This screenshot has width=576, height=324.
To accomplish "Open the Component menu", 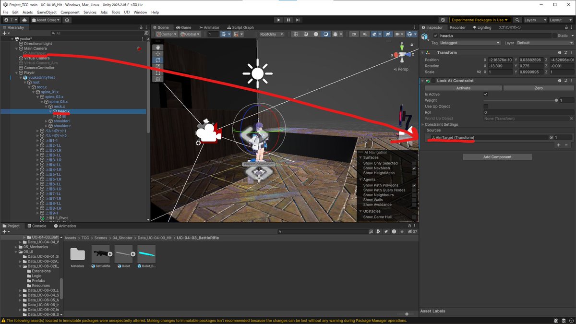I will (x=70, y=12).
